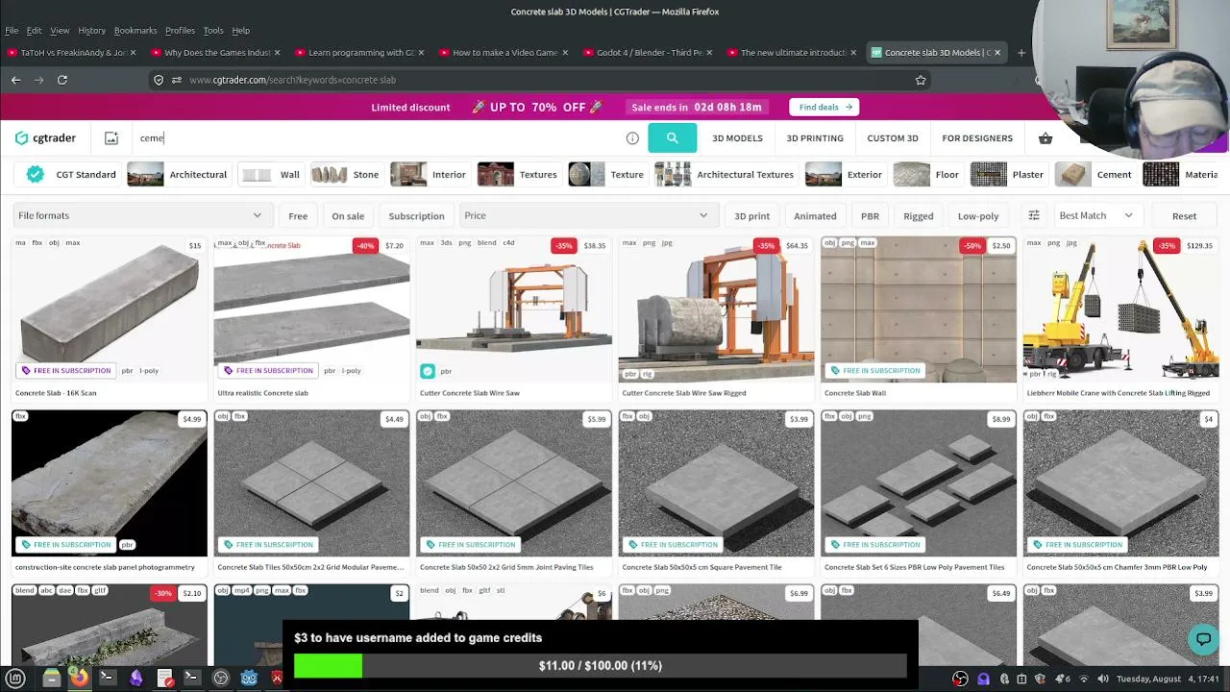Viewport: 1230px width, 692px height.
Task: Open a new browser tab
Action: point(1021,53)
